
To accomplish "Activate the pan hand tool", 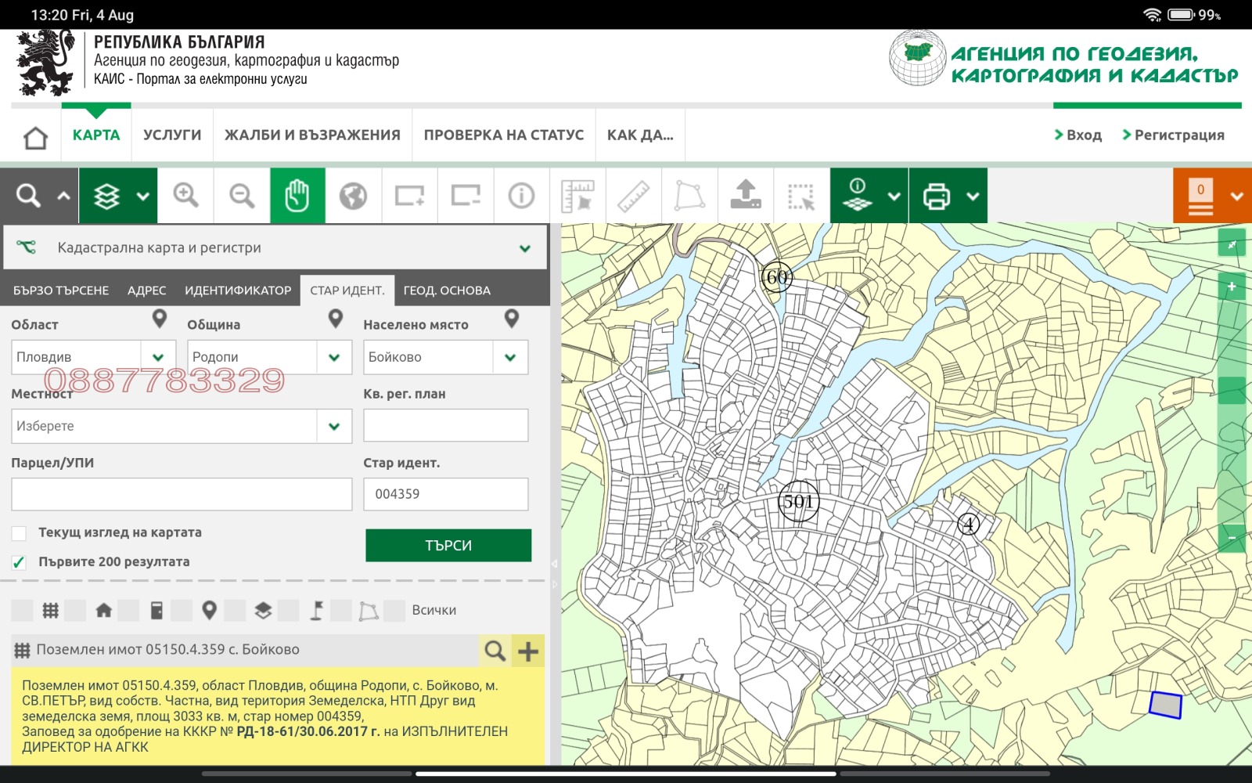I will click(297, 196).
